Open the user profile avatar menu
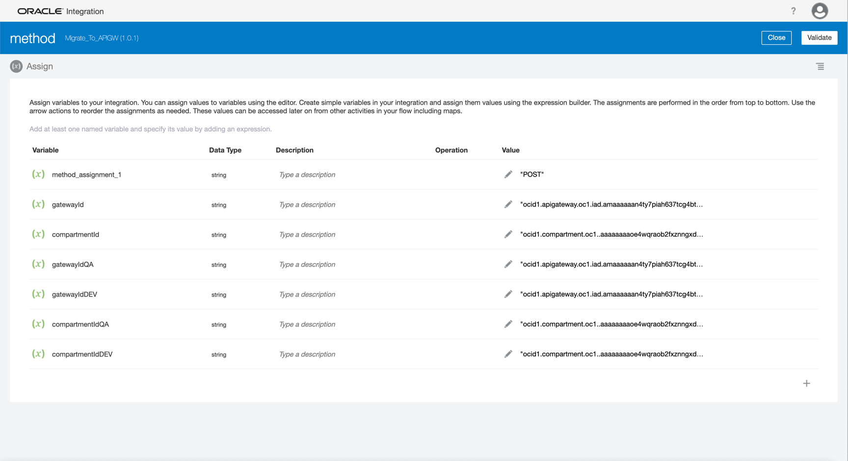Image resolution: width=848 pixels, height=461 pixels. tap(819, 11)
